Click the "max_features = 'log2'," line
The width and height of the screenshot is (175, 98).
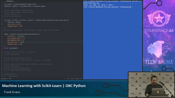click(x=16, y=42)
